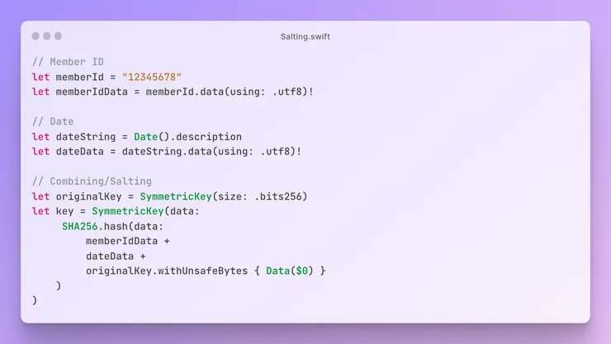Image resolution: width=611 pixels, height=344 pixels.
Task: Click the dateData variable declaration name
Action: click(77, 151)
